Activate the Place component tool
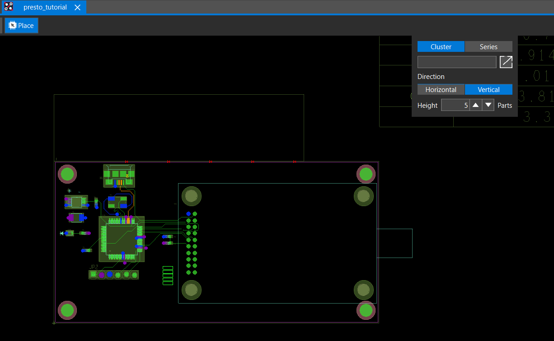554x341 pixels. (21, 25)
